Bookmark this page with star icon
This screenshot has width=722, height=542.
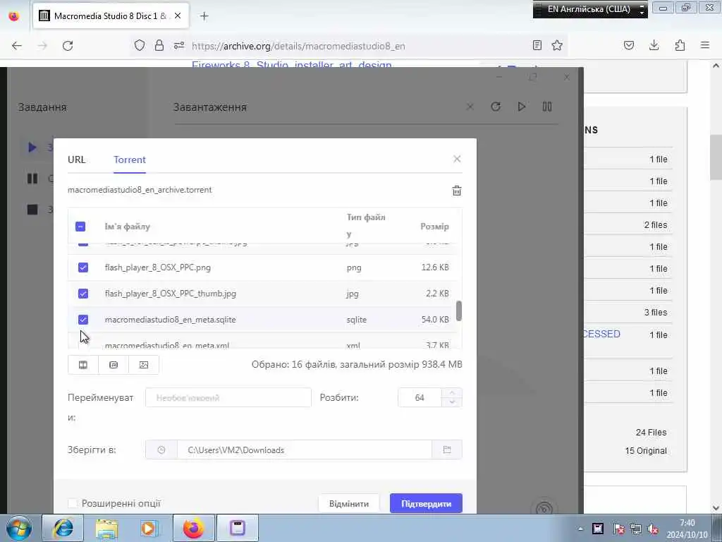pyautogui.click(x=557, y=45)
